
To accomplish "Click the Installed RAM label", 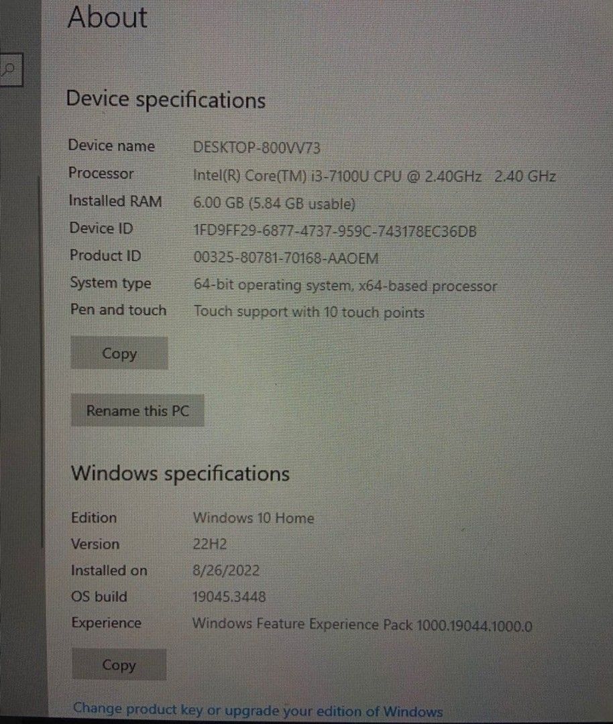I will (x=115, y=201).
